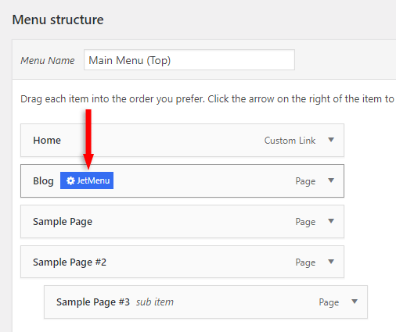The height and width of the screenshot is (332, 396).
Task: Open JetMenu settings for the Blog item
Action: click(x=87, y=180)
